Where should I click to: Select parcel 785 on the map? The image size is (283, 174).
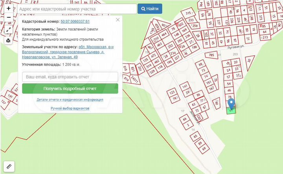tap(211, 55)
